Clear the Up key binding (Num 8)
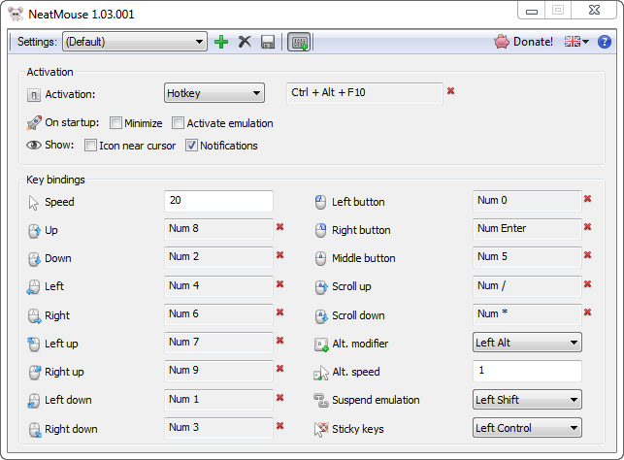 280,227
